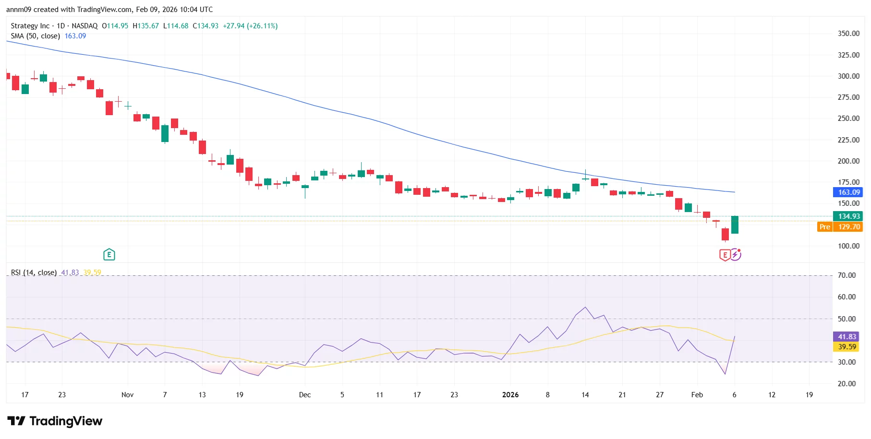Click the green earnings "E" marker on the chart
Viewport: 871px width, 439px height.
(x=109, y=254)
